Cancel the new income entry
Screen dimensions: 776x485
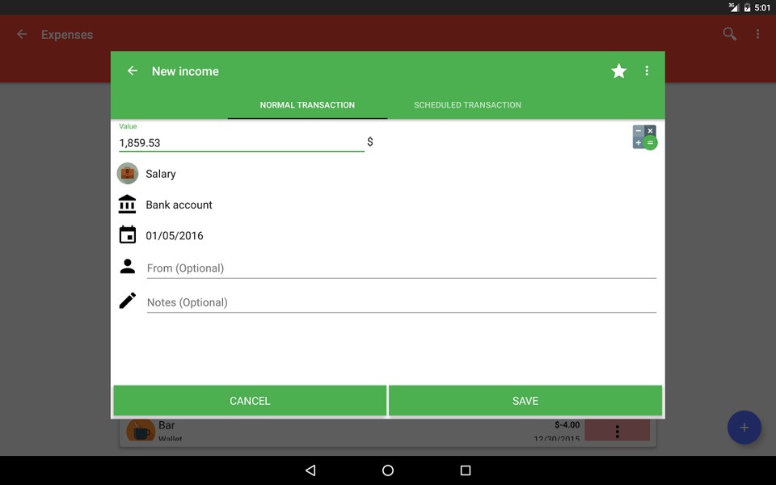(x=250, y=401)
